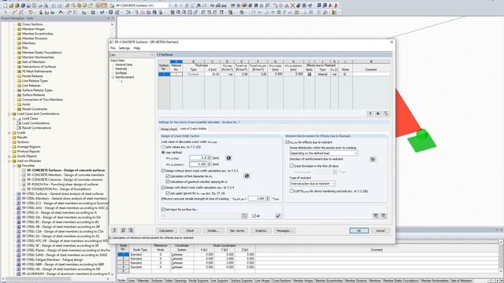Click pick surface icon beside surface number field
This screenshot has height=283, width=504.
click(x=244, y=216)
